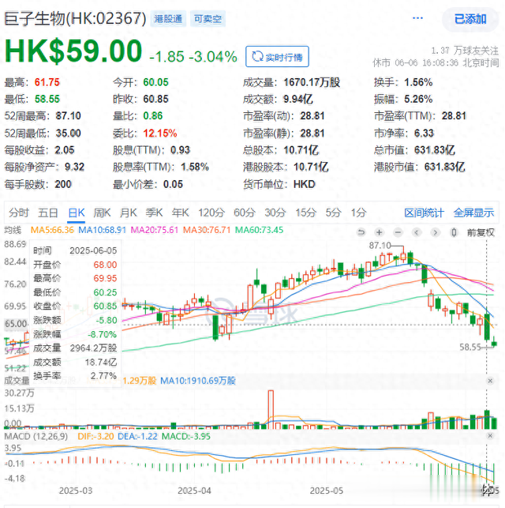Viewport: 505px width, 508px height.
Task: Click the 港股通 tag
Action: coord(168,19)
